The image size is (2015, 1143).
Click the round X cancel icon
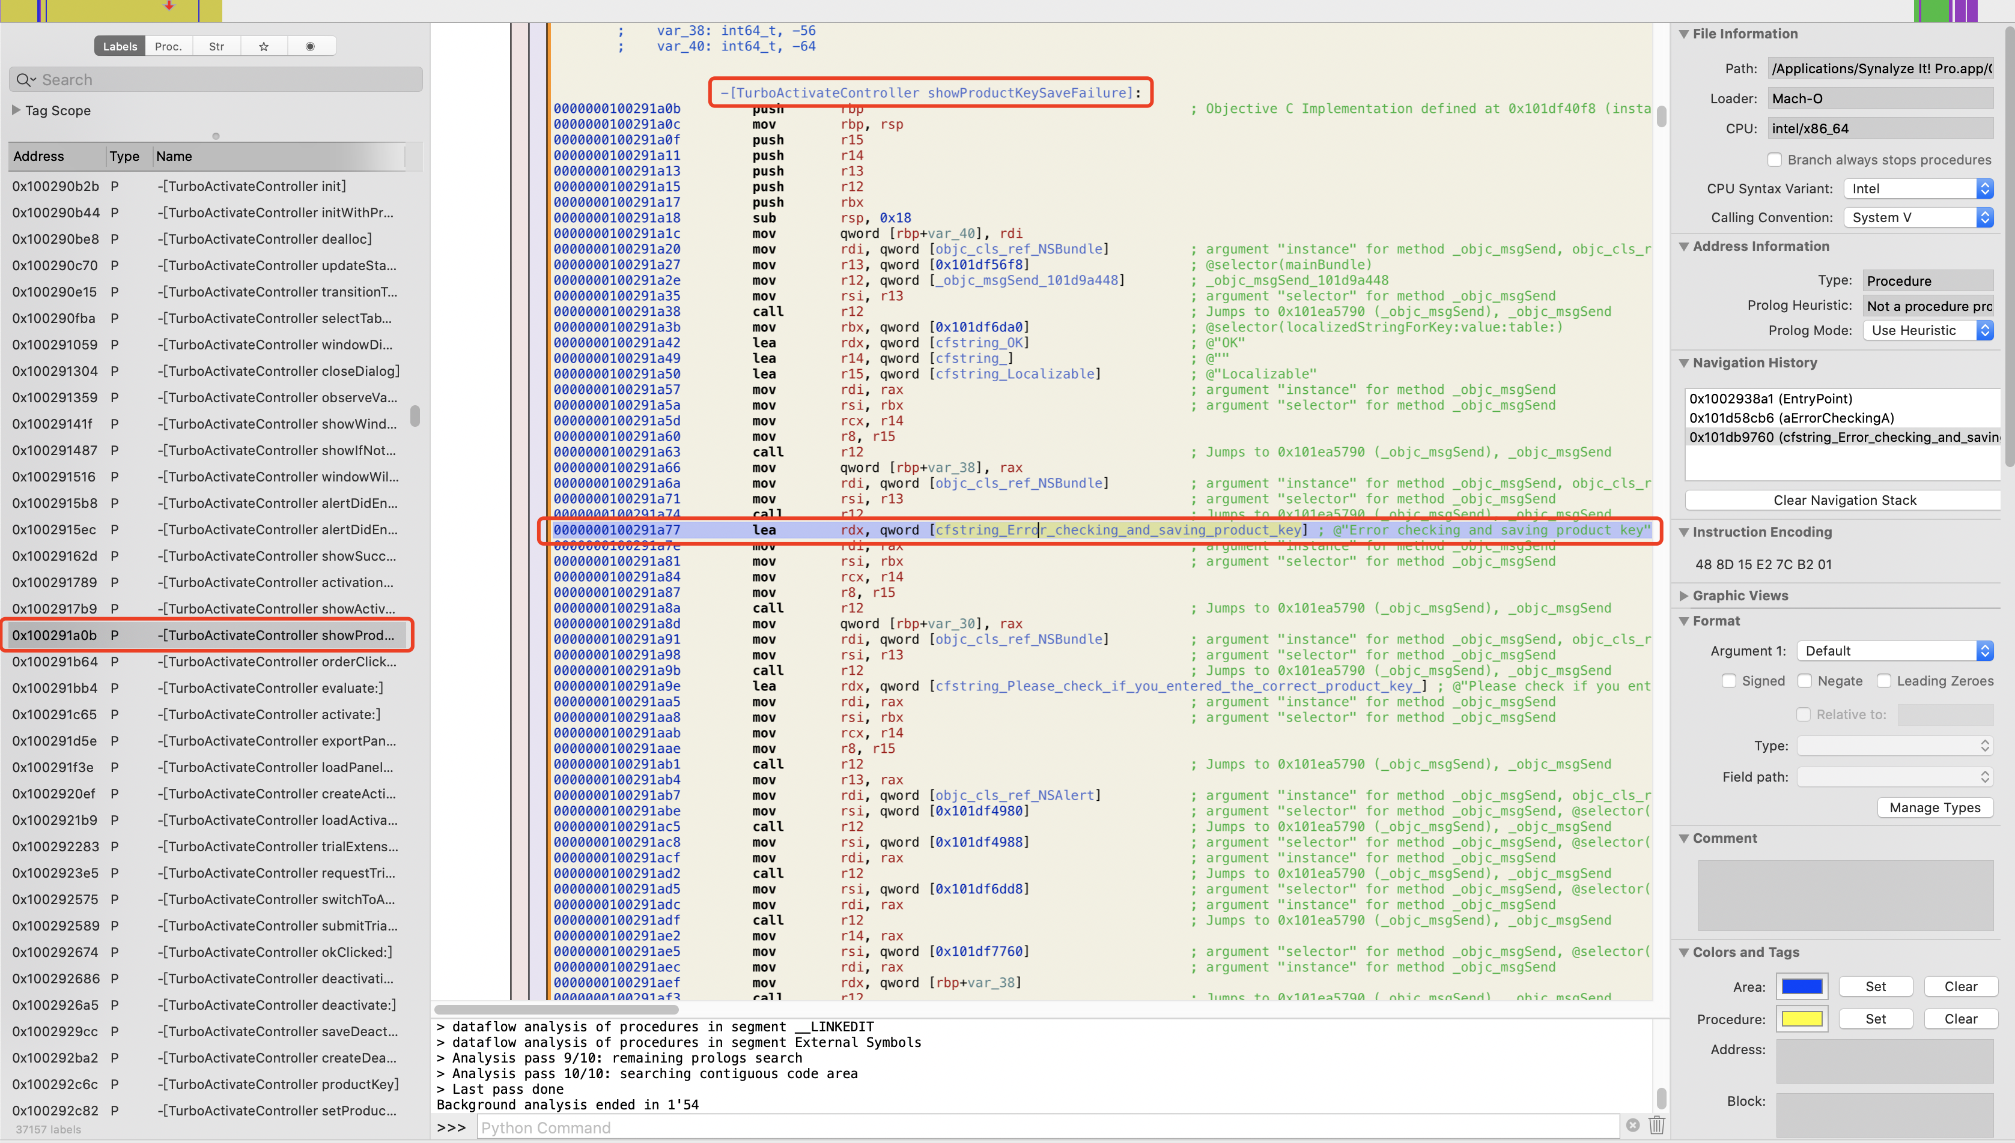click(x=1632, y=1125)
